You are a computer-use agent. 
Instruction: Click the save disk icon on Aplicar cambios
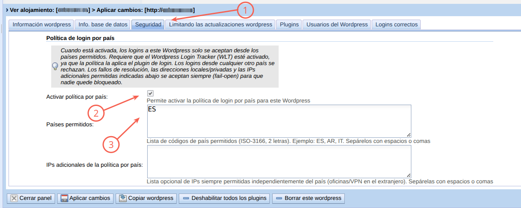[64, 198]
